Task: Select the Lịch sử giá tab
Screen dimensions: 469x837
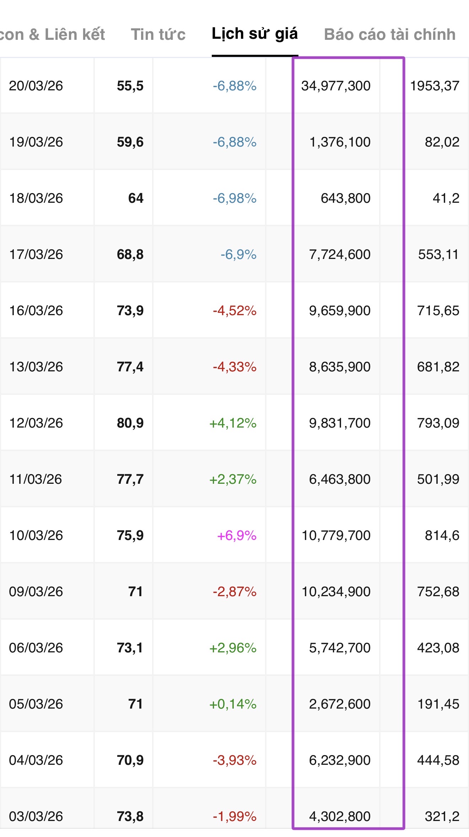Action: point(254,34)
